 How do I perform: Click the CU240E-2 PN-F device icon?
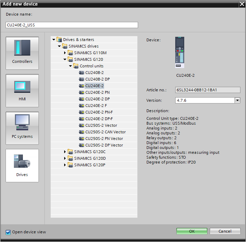[x=82, y=112]
